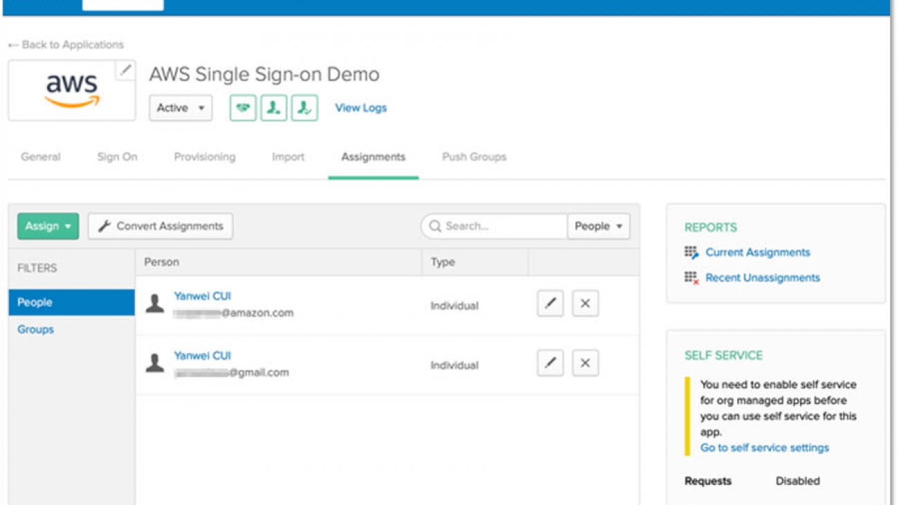This screenshot has height=505, width=899.
Task: Switch to the Provisioning tab
Action: pos(205,157)
